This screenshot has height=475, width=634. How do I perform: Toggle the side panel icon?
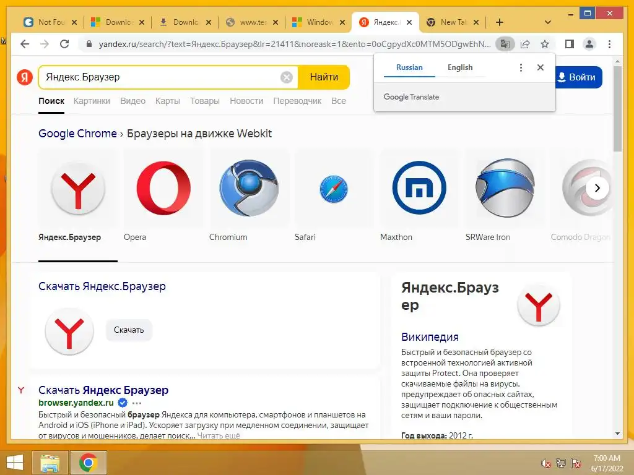[570, 44]
